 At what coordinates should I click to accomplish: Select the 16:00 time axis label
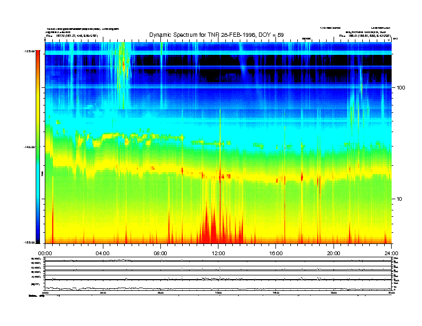(276, 254)
